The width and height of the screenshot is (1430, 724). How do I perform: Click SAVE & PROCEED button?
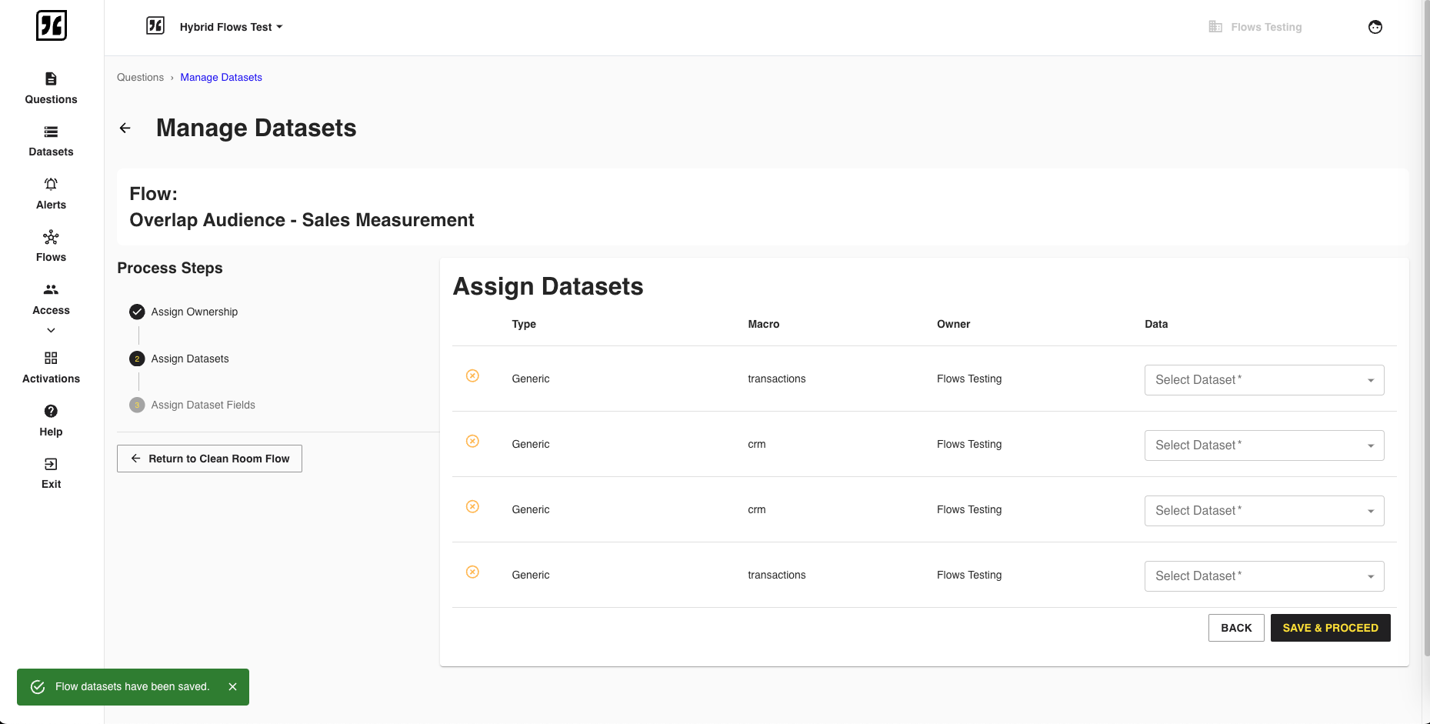[x=1330, y=628]
